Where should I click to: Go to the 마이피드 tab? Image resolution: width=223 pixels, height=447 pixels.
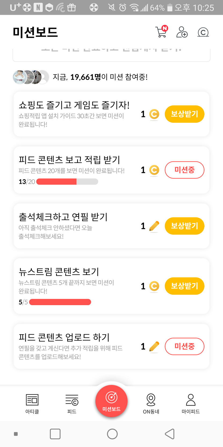(x=190, y=403)
